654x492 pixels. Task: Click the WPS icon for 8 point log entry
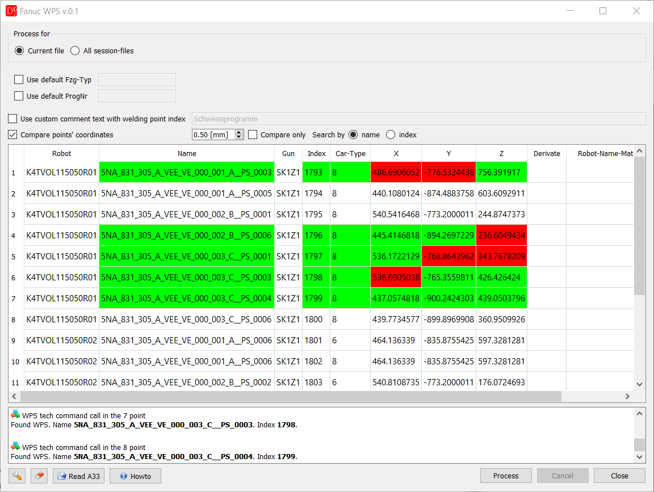coord(15,445)
